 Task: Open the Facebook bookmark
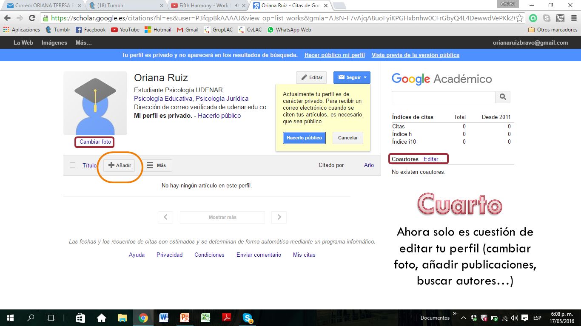91,30
